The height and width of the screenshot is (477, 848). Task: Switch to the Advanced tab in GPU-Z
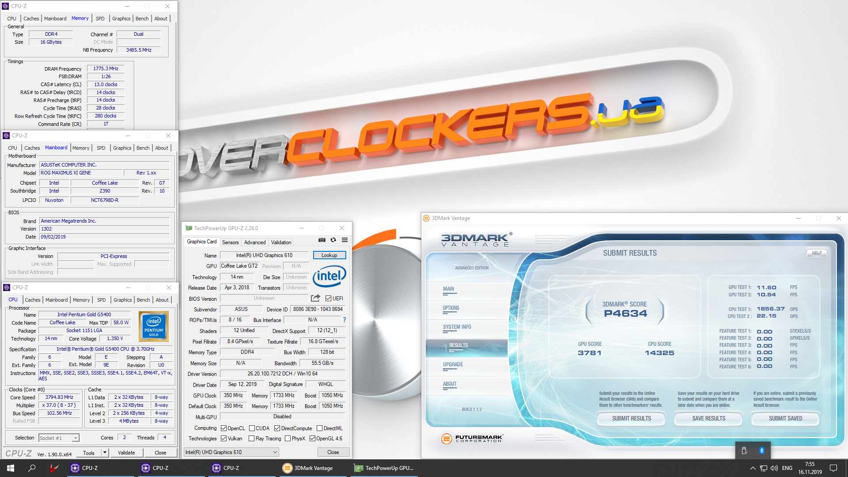(x=255, y=242)
